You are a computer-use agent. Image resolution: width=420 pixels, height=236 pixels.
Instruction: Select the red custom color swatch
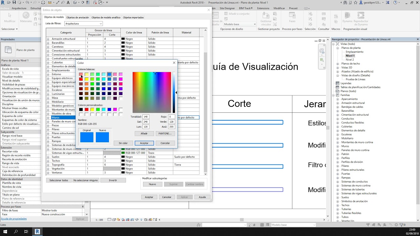[87, 109]
